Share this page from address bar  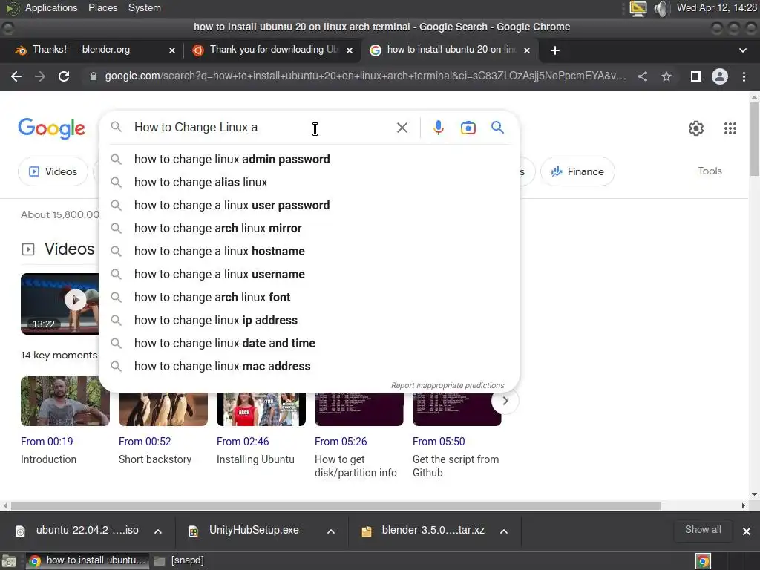(643, 76)
